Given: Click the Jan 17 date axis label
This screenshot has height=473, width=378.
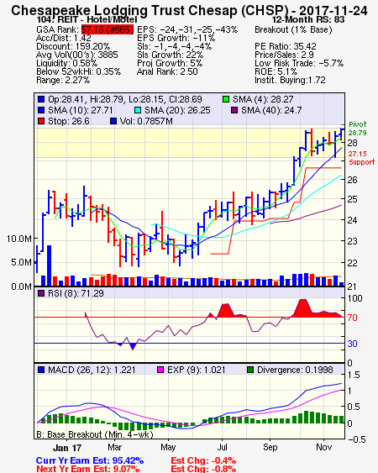Looking at the screenshot, I should [x=66, y=448].
